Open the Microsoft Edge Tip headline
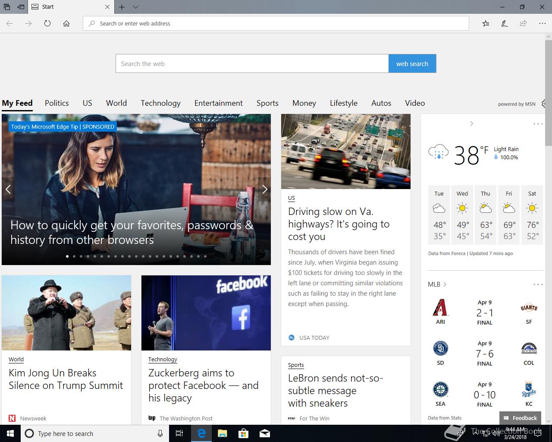Viewport: 552px width, 442px height. [x=132, y=232]
